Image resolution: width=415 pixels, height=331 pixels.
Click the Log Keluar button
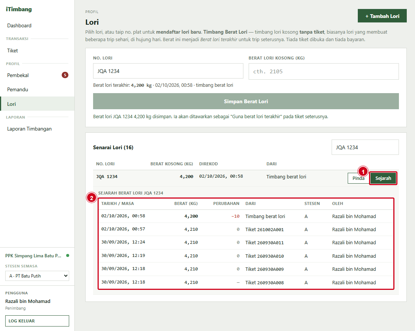point(37,321)
